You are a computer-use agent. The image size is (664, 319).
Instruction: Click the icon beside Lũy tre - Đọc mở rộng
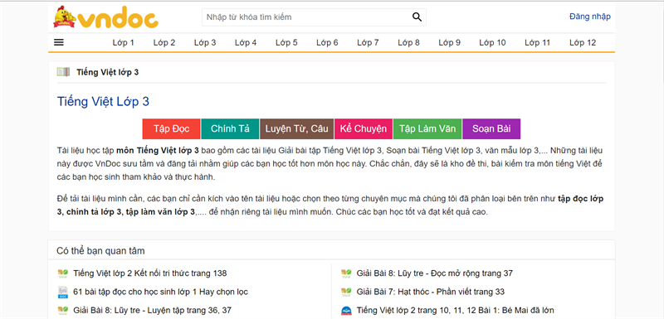[346, 273]
